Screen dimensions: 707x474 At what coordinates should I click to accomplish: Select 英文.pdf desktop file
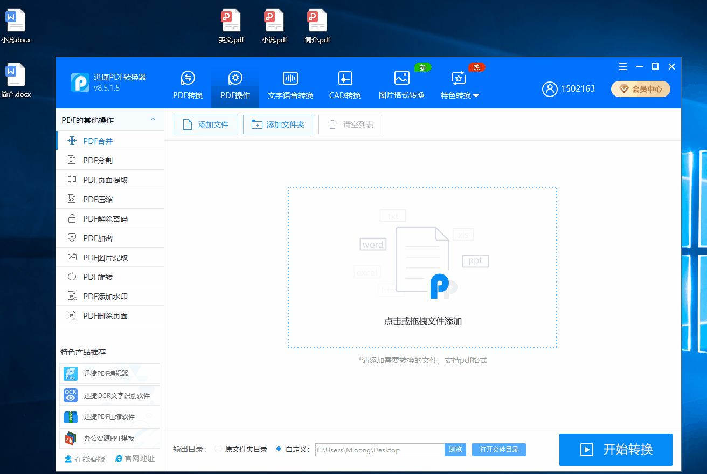point(231,26)
